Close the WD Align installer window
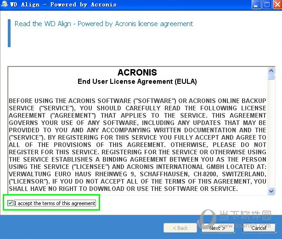282x239 pixels. 277,5
